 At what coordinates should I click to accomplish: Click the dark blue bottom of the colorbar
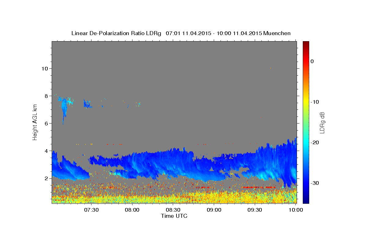[306, 200]
